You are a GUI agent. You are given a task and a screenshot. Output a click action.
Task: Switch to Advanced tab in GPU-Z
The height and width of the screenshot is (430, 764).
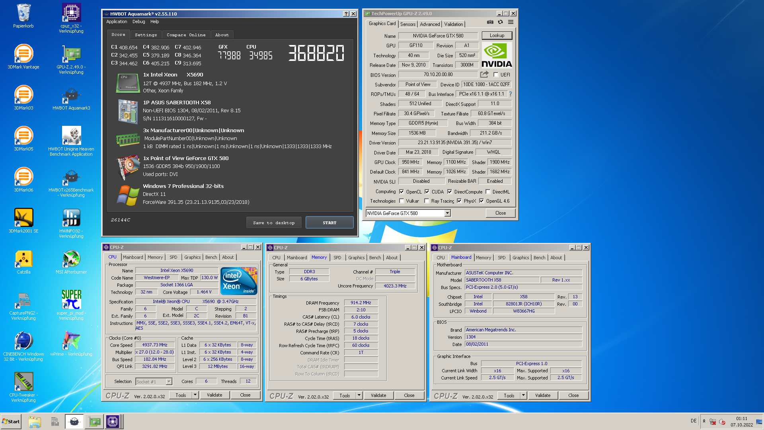click(x=430, y=24)
